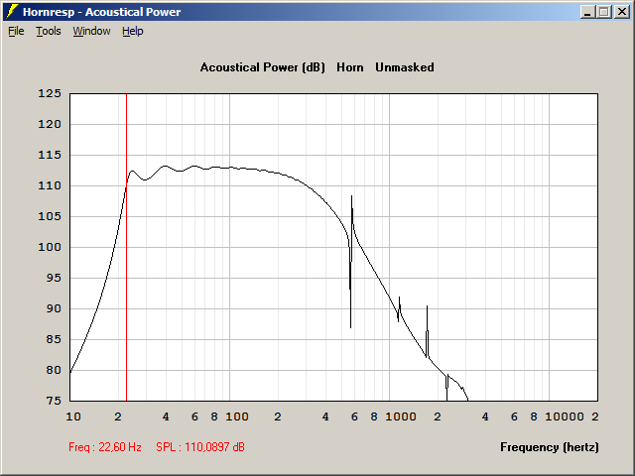Viewport: 635px width, 476px height.
Task: Open the Window menu
Action: [x=91, y=31]
